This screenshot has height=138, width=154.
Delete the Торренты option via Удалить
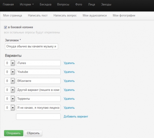[x=69, y=99]
